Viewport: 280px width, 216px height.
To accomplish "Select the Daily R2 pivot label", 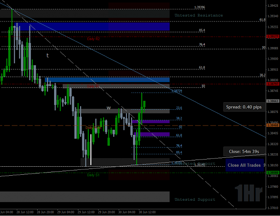I will click(93, 39).
